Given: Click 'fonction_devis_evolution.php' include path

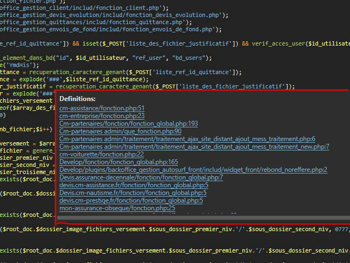Looking at the screenshot, I should tap(172, 15).
